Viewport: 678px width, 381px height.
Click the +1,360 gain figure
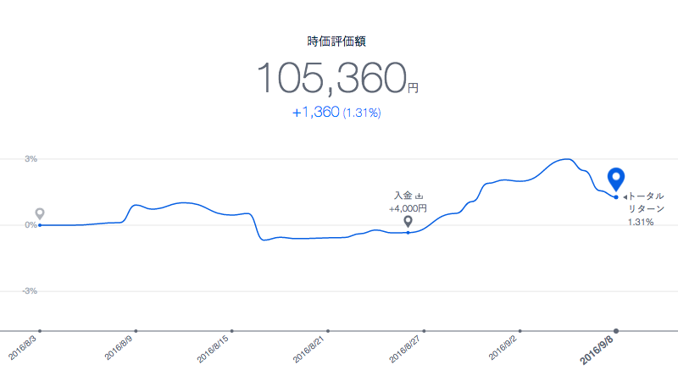[x=316, y=113]
